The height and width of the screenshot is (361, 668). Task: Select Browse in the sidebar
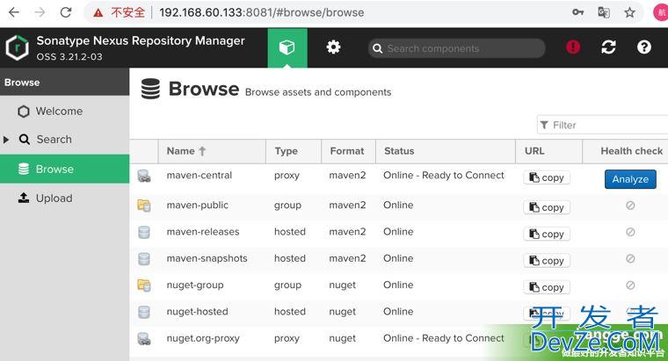[x=65, y=169]
